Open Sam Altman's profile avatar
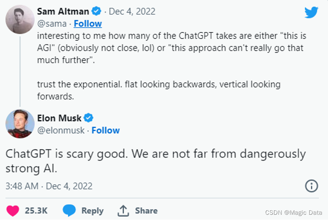This screenshot has height=220, width=328. click(20, 19)
